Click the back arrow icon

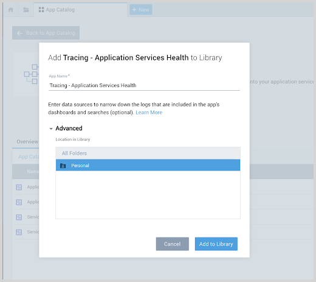click(19, 33)
